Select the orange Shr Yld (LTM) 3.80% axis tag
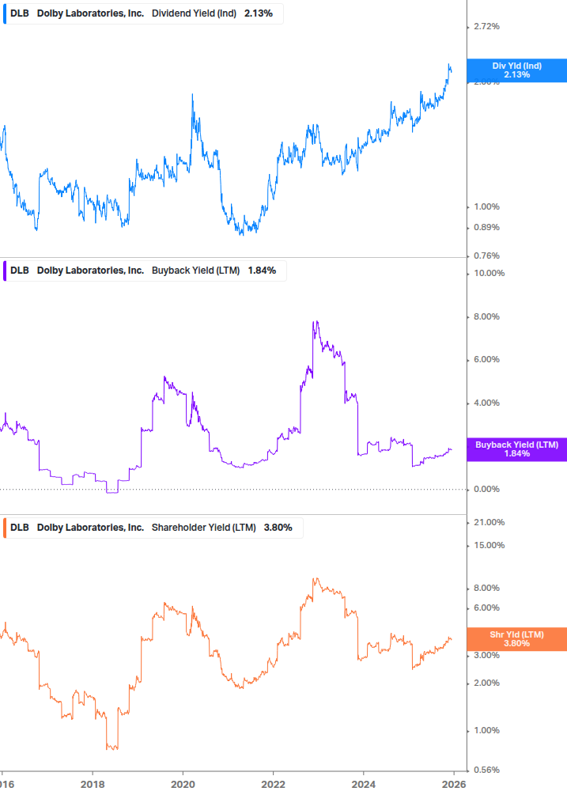This screenshot has height=795, width=567. coord(517,639)
